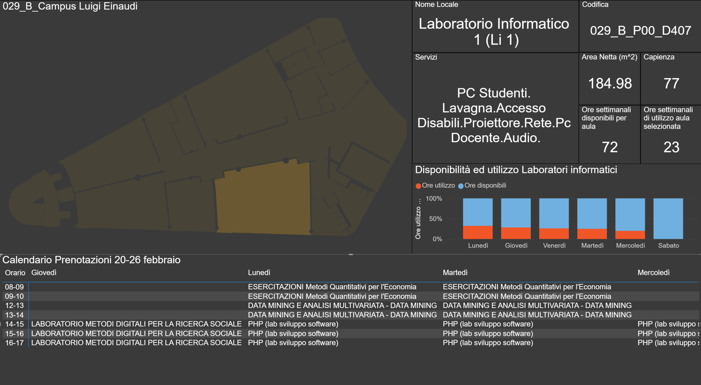This screenshot has height=385, width=701.
Task: Click the Giovedì column header in calendar
Action: [x=44, y=273]
